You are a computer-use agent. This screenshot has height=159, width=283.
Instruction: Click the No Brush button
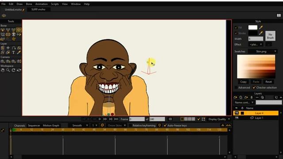270,36
